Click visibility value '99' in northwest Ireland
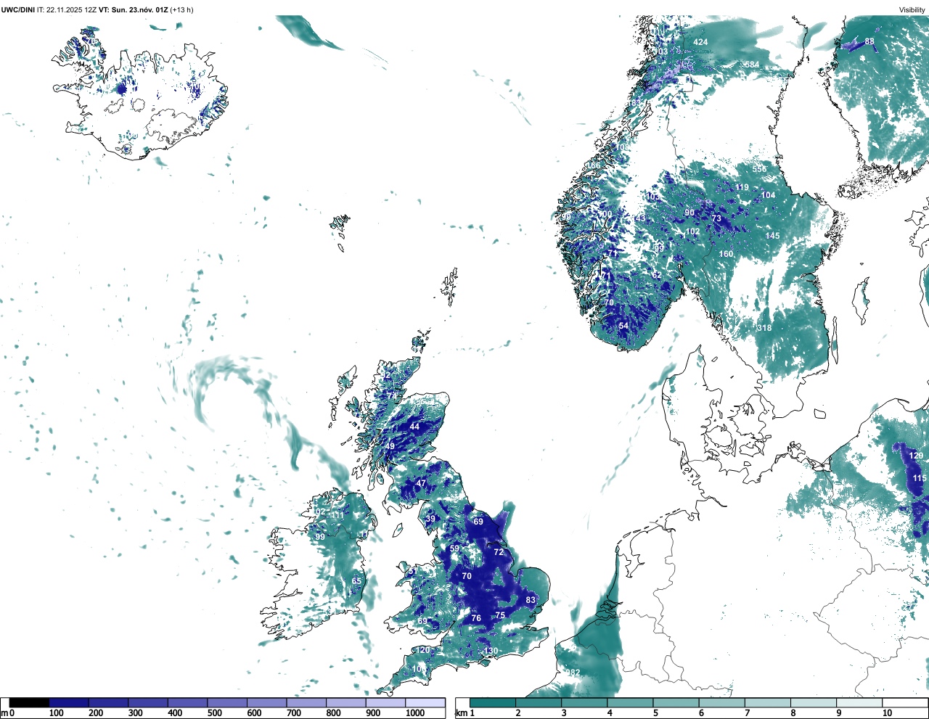Screen dimensions: 929x719 (x=320, y=537)
